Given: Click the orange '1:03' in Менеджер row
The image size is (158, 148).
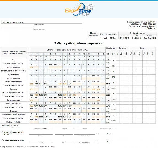Looking at the screenshot, I should pyautogui.click(x=31, y=89).
